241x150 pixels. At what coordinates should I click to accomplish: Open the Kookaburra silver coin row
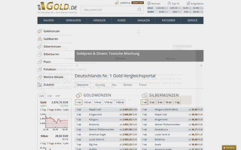pos(172,130)
